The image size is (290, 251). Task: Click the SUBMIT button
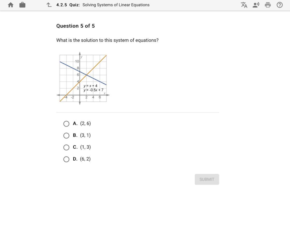207,179
